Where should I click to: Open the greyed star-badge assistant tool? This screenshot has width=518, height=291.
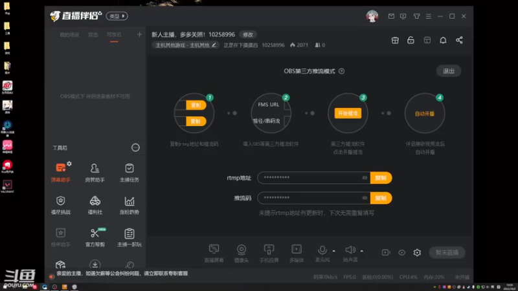(x=60, y=237)
